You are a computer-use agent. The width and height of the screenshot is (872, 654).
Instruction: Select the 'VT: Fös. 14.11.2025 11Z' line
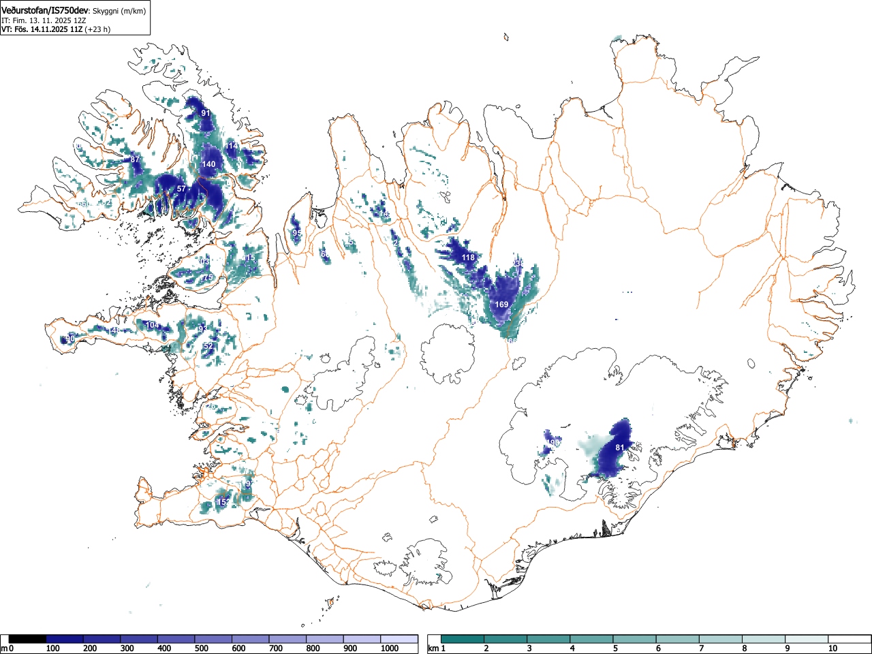pos(42,29)
